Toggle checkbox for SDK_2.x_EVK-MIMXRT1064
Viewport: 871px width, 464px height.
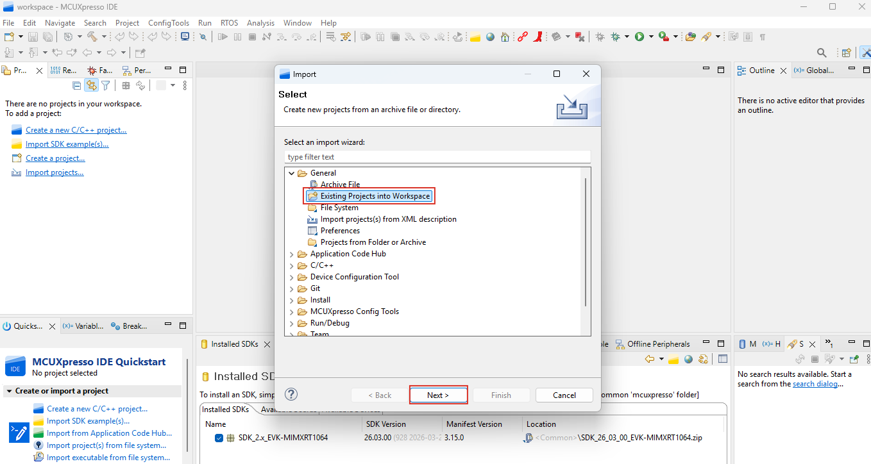pyautogui.click(x=219, y=438)
